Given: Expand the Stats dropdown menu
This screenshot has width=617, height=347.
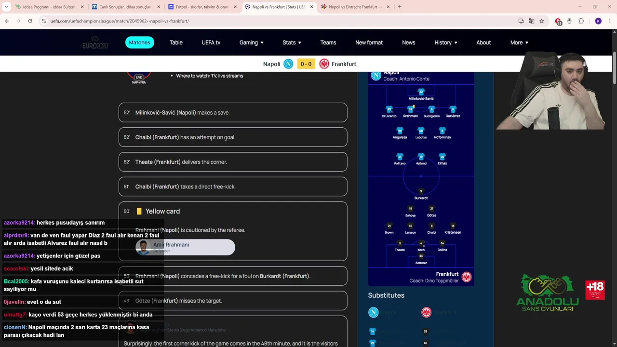Looking at the screenshot, I should pos(292,42).
